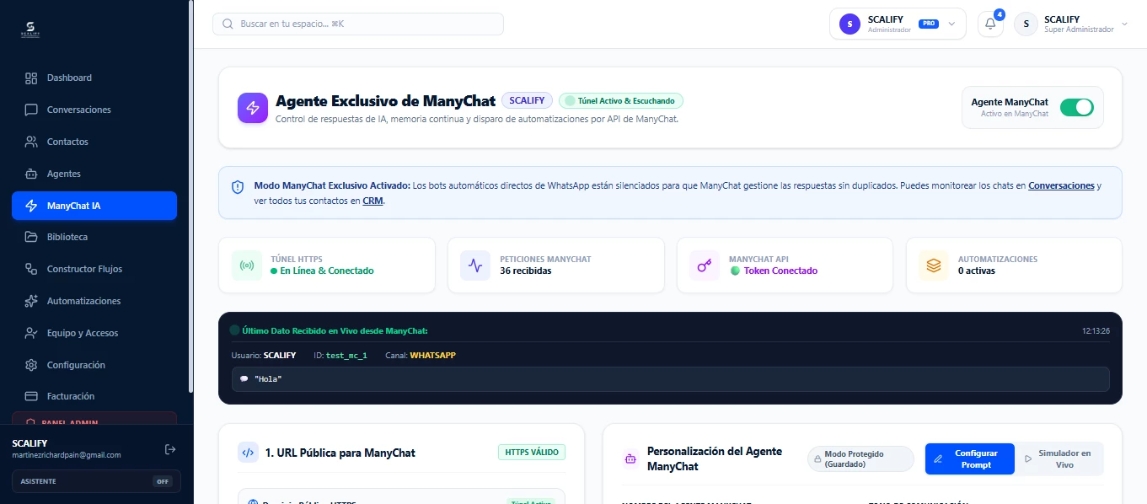Open ManyChat IA menu item
Viewport: 1147px width, 504px height.
94,206
